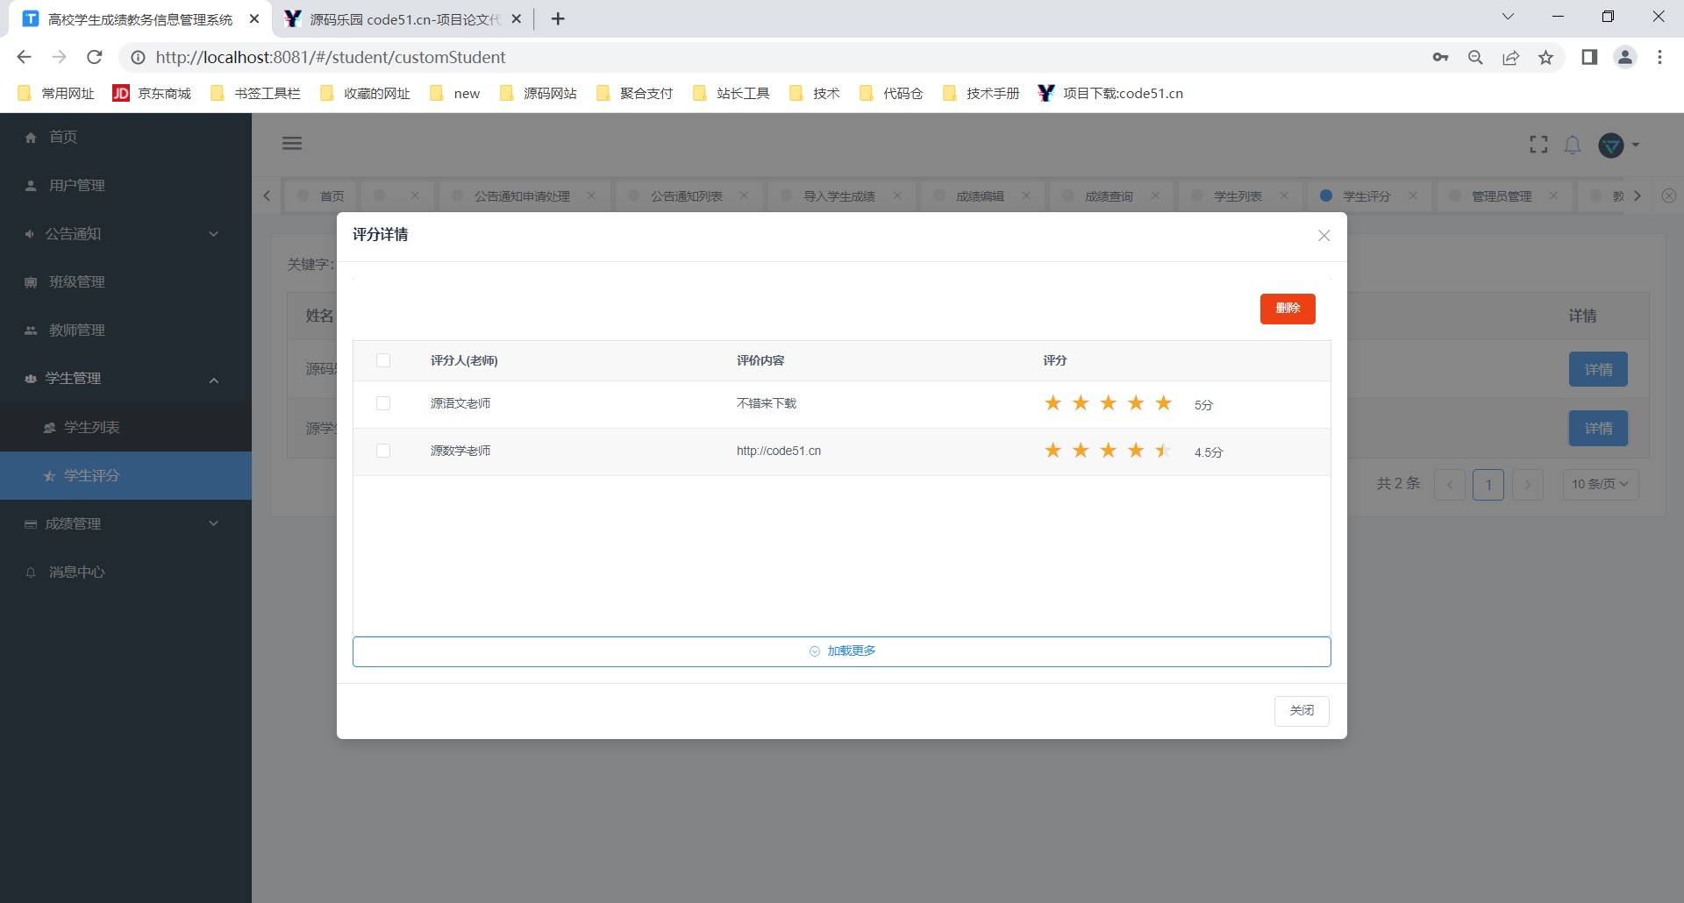Check the select-all checkbox in the header
The image size is (1684, 903).
382,359
